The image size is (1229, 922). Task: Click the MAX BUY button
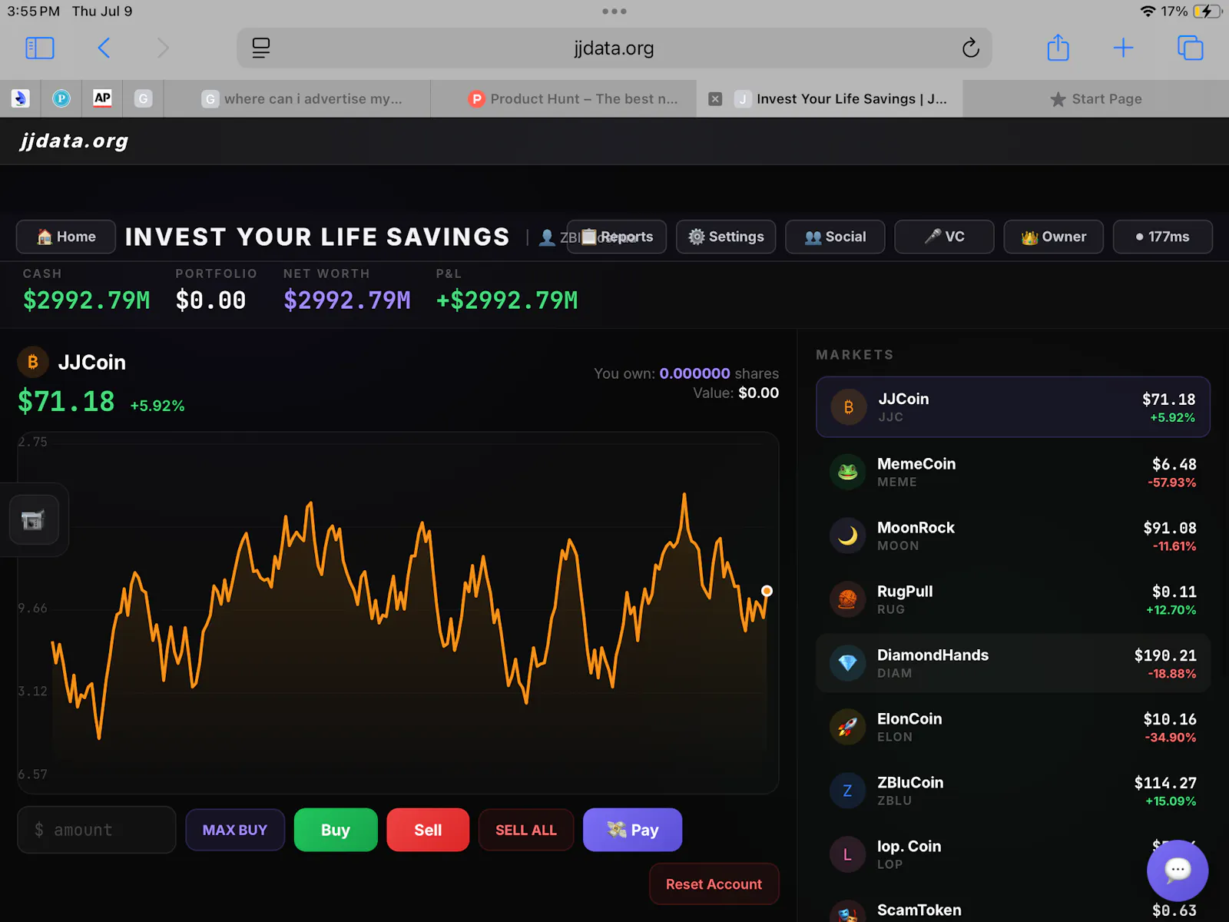point(235,830)
